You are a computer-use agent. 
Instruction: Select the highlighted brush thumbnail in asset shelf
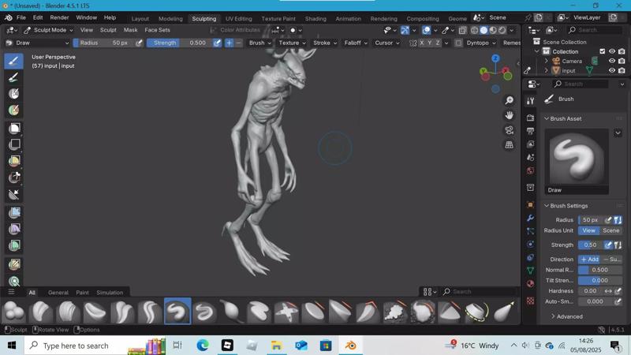pyautogui.click(x=177, y=312)
